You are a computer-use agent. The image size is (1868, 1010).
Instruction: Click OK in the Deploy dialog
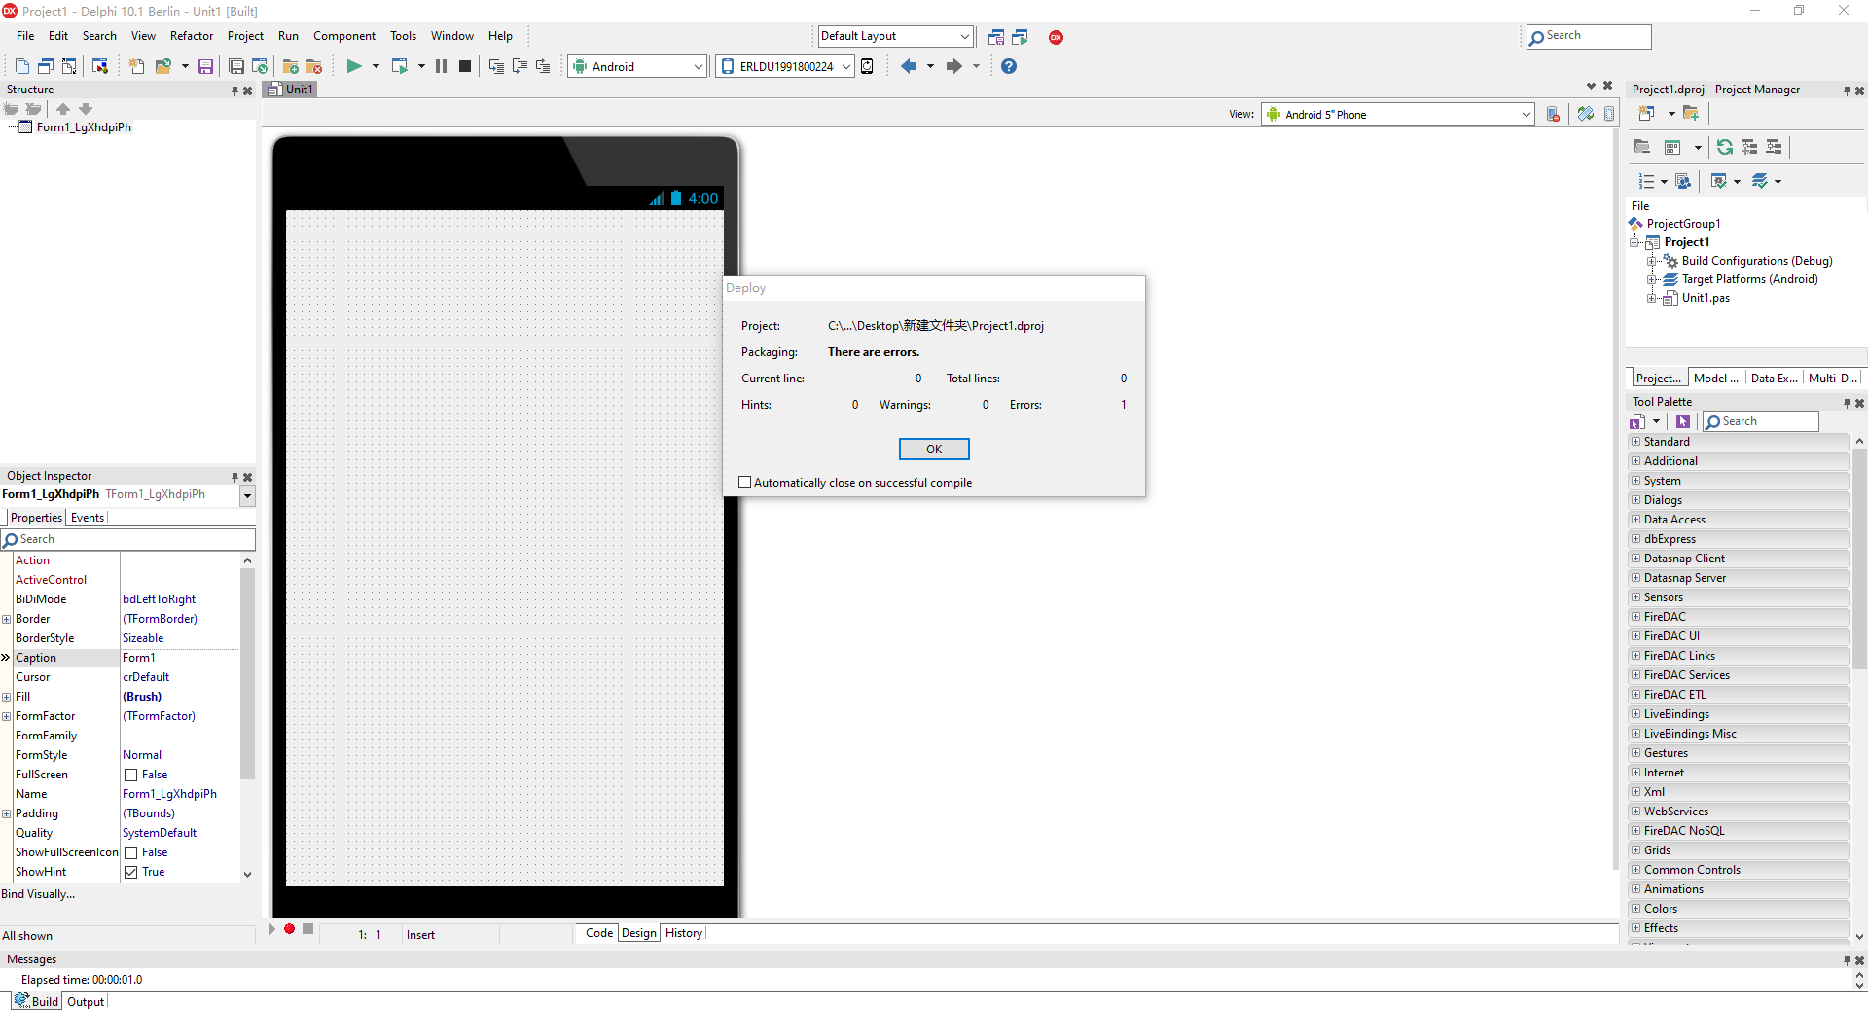point(934,450)
